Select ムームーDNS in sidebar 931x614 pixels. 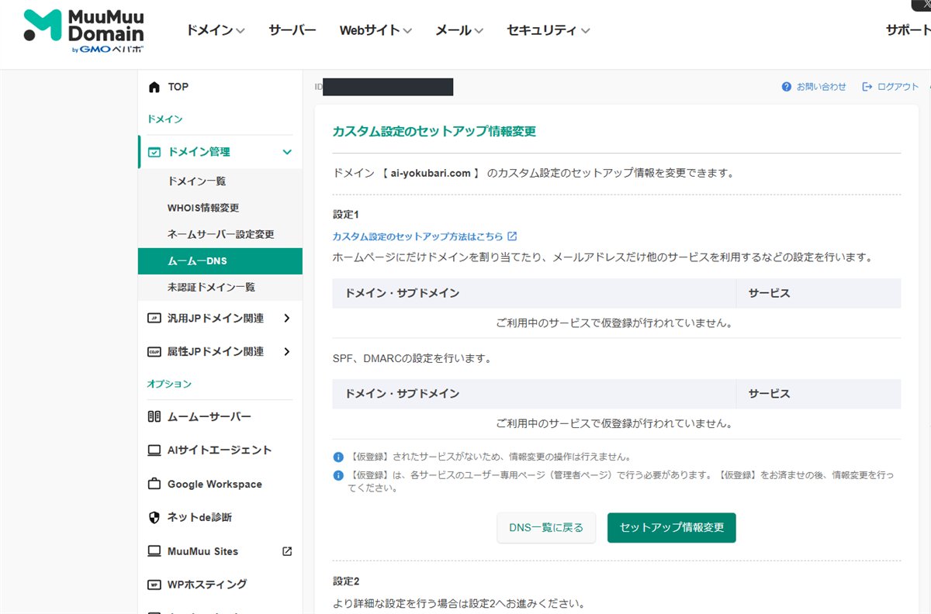coord(220,261)
